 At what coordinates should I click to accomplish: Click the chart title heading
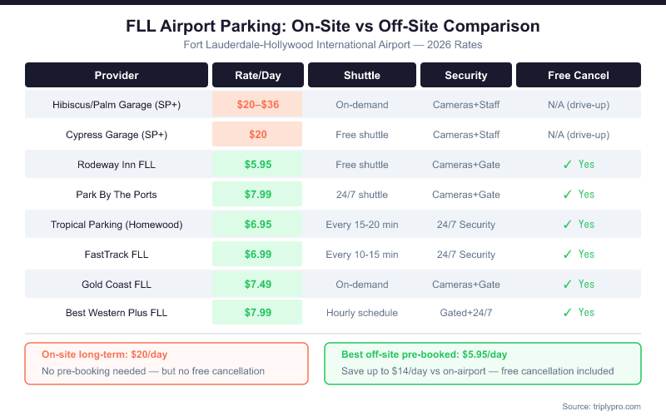pos(333,27)
